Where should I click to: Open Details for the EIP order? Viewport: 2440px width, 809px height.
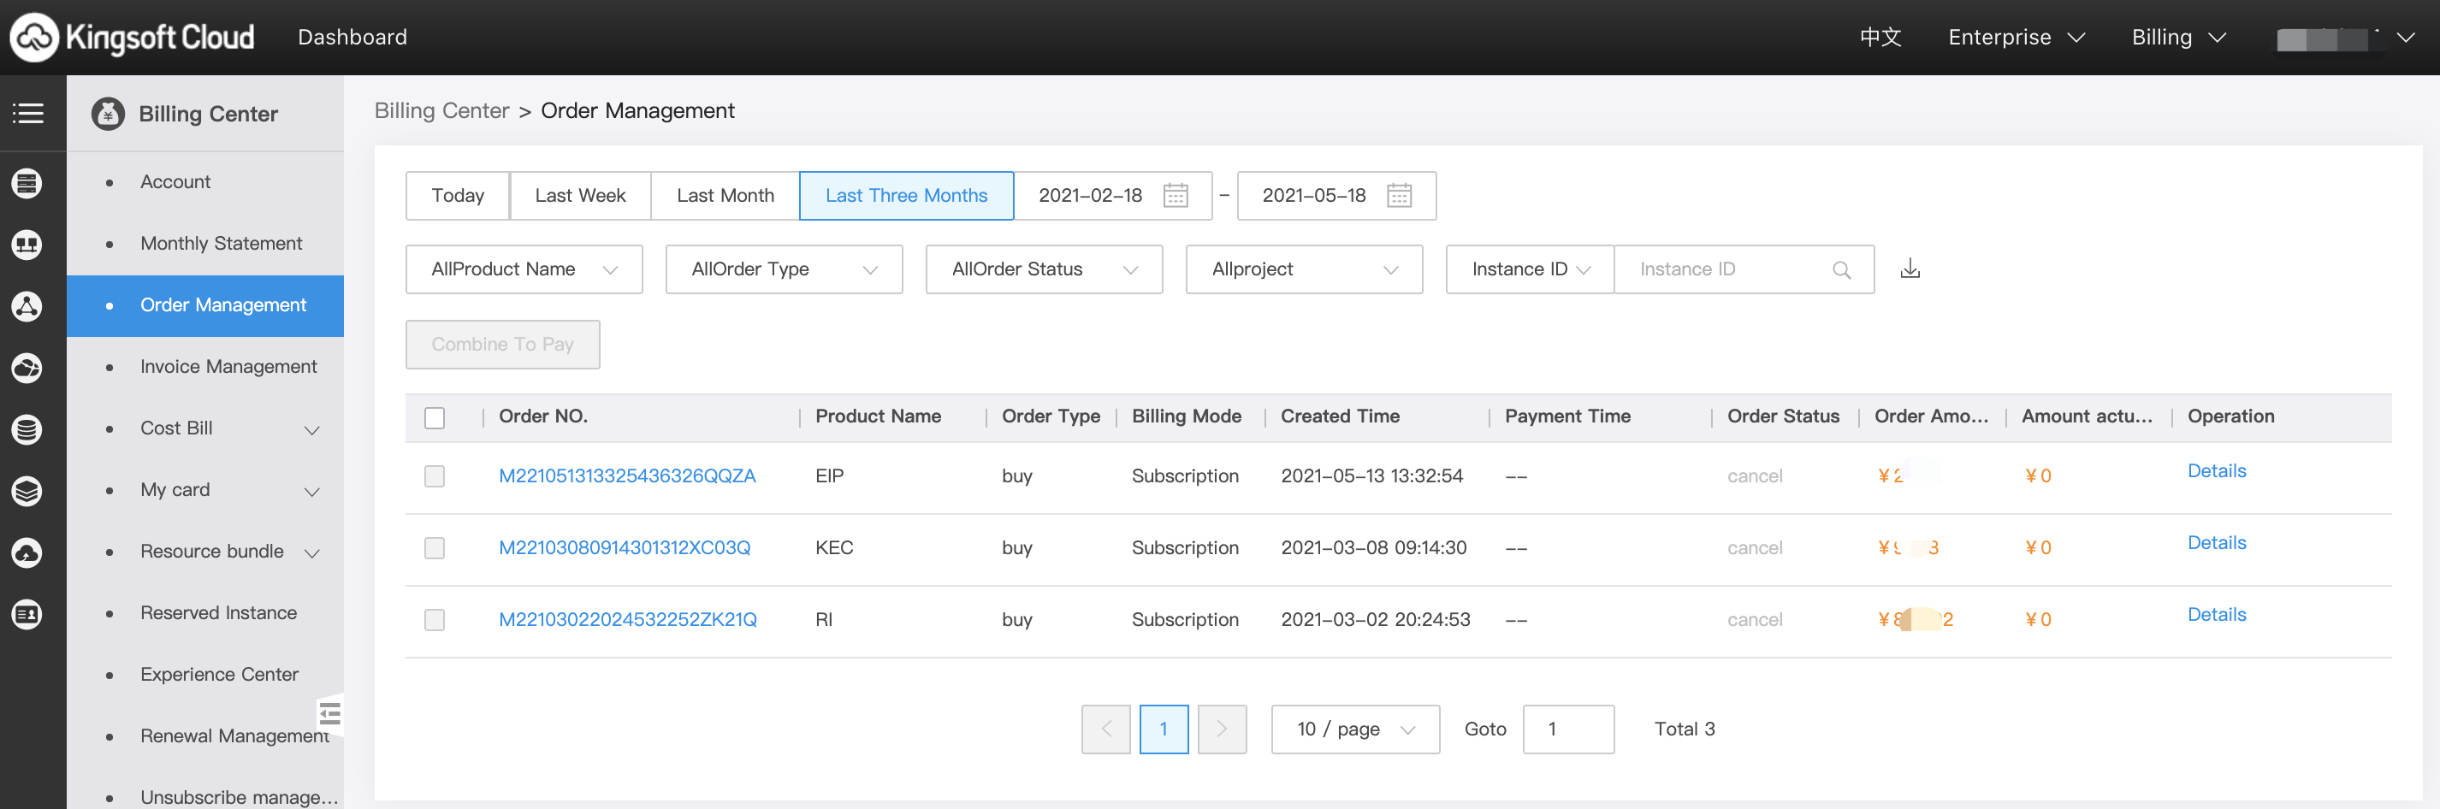pos(2217,471)
